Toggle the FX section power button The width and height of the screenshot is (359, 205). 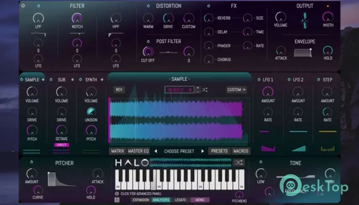coord(209,6)
